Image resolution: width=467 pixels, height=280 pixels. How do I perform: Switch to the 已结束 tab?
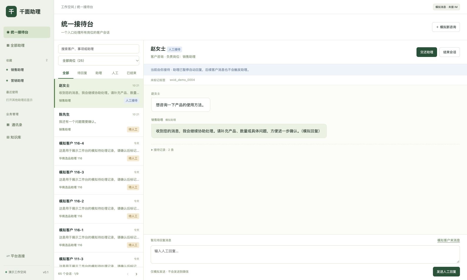pos(132,73)
